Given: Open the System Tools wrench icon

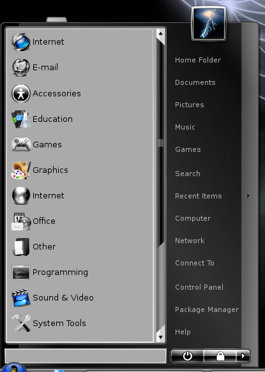Looking at the screenshot, I should tap(21, 323).
